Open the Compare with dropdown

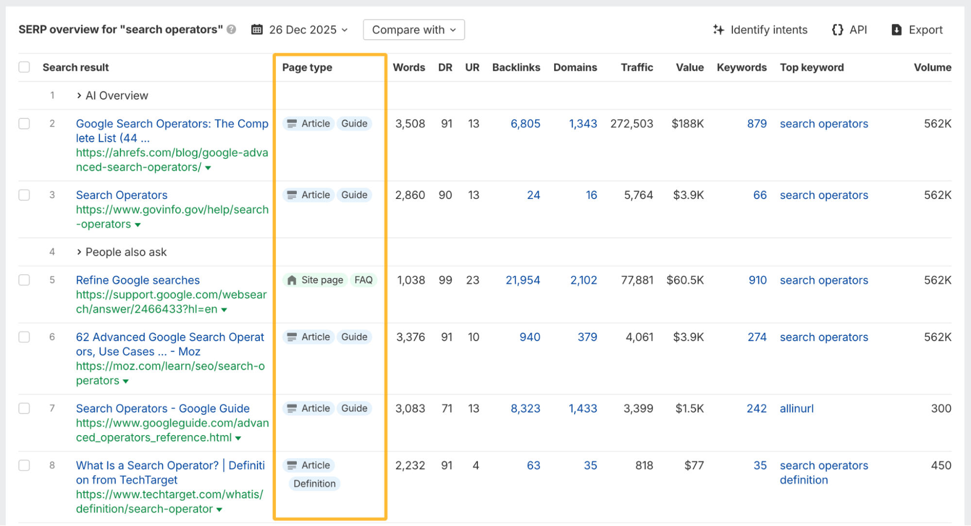click(414, 30)
